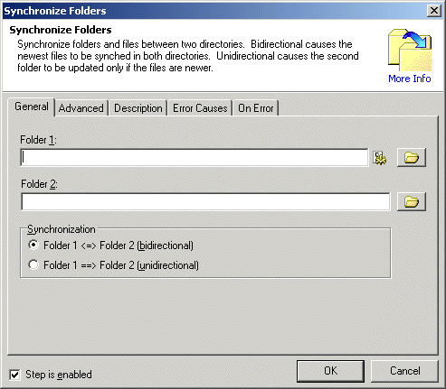Open the More Info link
The height and width of the screenshot is (389, 446).
click(410, 79)
